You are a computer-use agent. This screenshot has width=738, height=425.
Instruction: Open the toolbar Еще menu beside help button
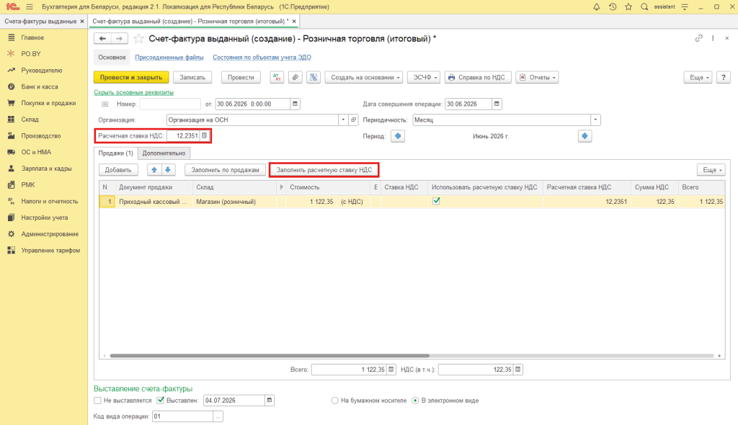coord(698,77)
